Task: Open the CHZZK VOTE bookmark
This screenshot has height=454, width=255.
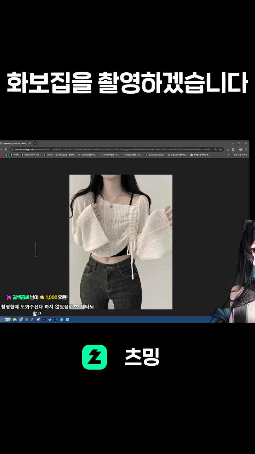Action: [132, 155]
